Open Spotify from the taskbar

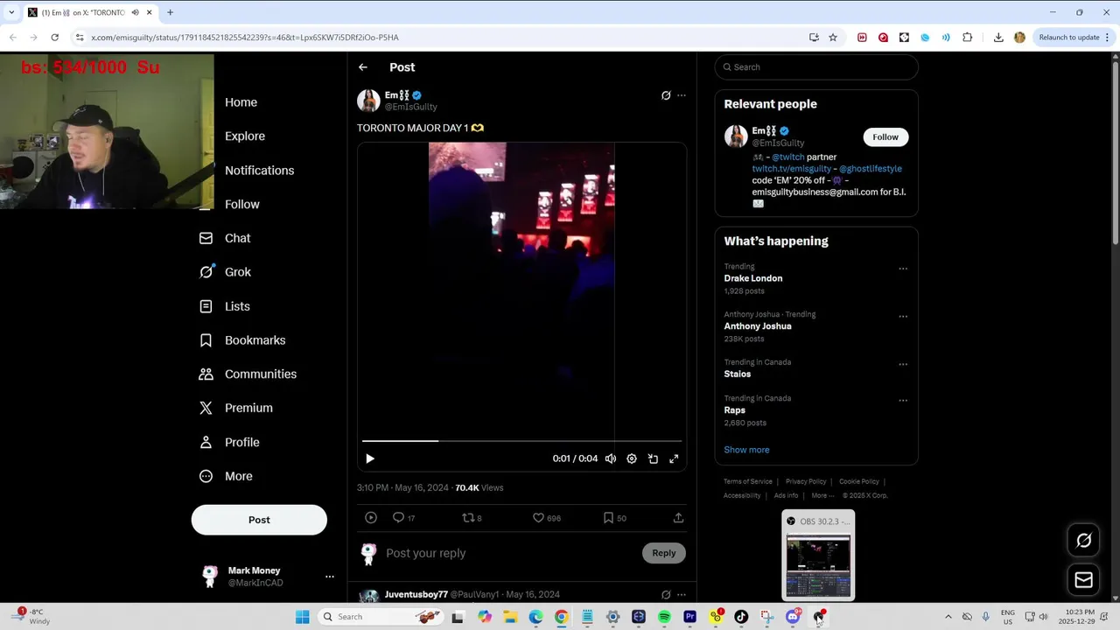coord(664,617)
